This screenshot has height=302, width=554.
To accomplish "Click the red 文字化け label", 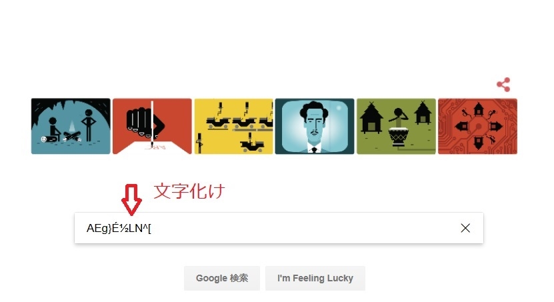I will (x=189, y=191).
